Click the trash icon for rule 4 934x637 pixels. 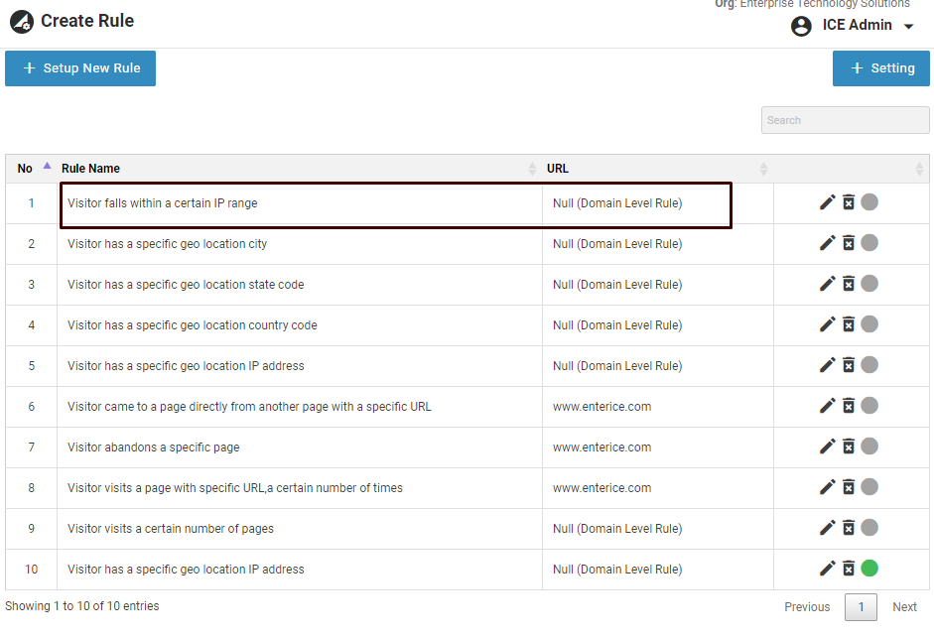(x=849, y=324)
